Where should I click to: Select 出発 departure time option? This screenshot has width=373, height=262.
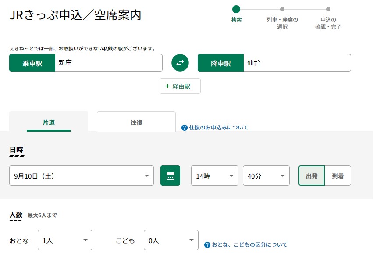coord(312,176)
